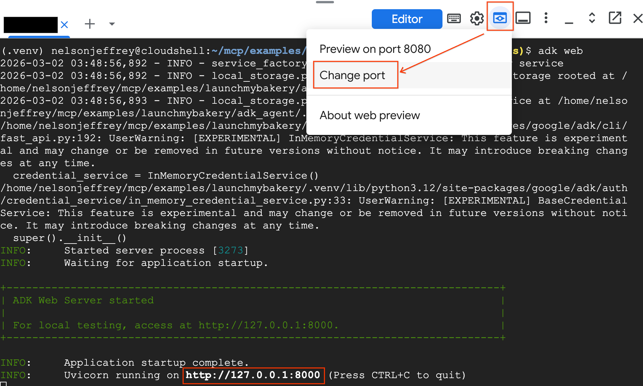This screenshot has width=643, height=386.
Task: Open terminal settings with gear icon
Action: coord(477,18)
